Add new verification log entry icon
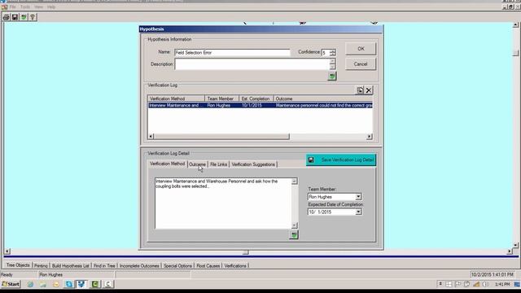Screen dimensions: 521x293 tap(360, 90)
